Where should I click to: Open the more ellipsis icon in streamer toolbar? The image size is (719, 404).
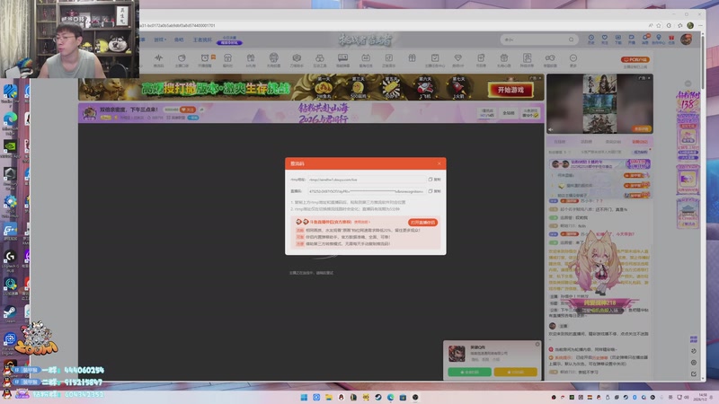[573, 60]
